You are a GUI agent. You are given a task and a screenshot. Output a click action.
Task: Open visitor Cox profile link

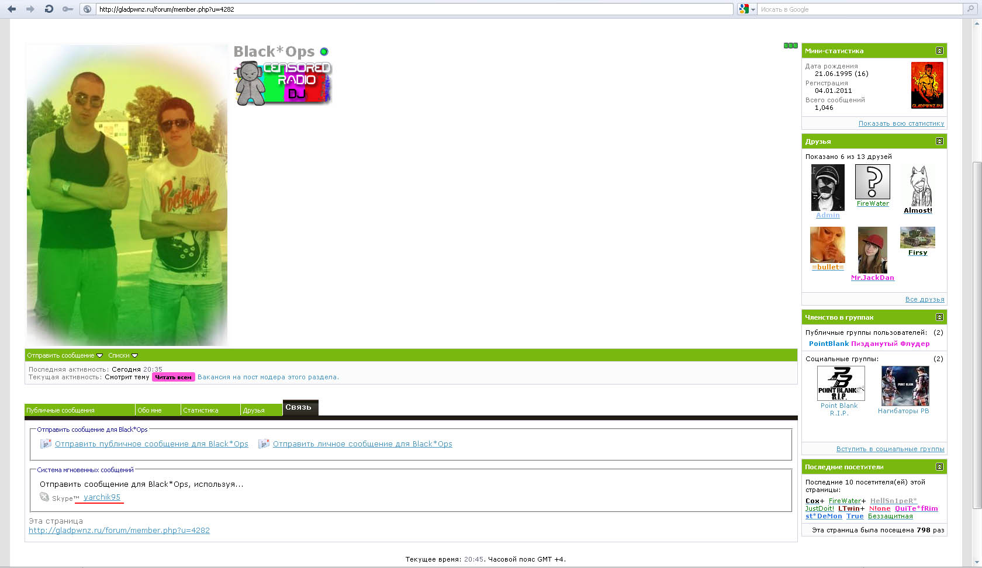812,501
